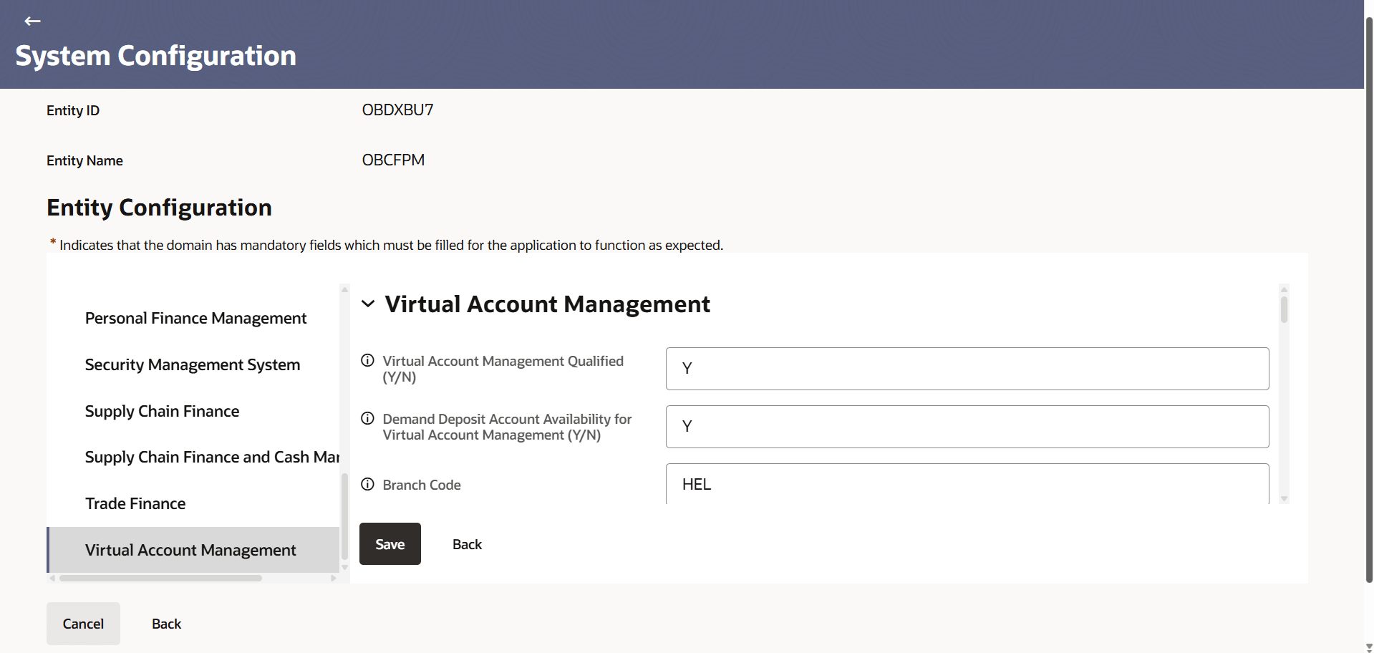Click the Cancel button

(82, 623)
